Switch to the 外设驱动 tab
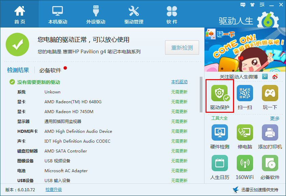The image size is (286, 196). click(x=96, y=15)
